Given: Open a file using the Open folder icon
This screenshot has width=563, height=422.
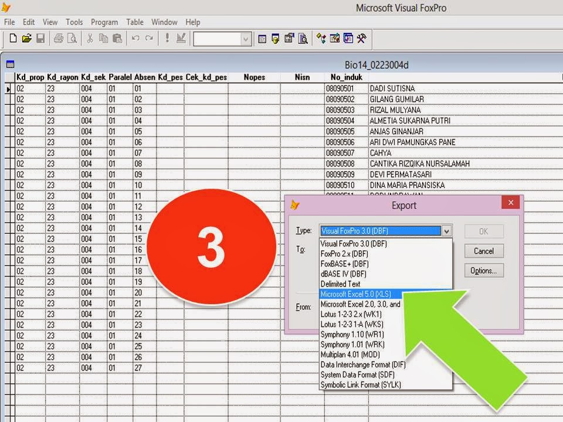Looking at the screenshot, I should [x=27, y=39].
